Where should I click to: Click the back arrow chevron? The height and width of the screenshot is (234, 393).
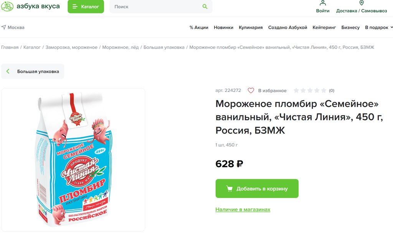pos(8,71)
